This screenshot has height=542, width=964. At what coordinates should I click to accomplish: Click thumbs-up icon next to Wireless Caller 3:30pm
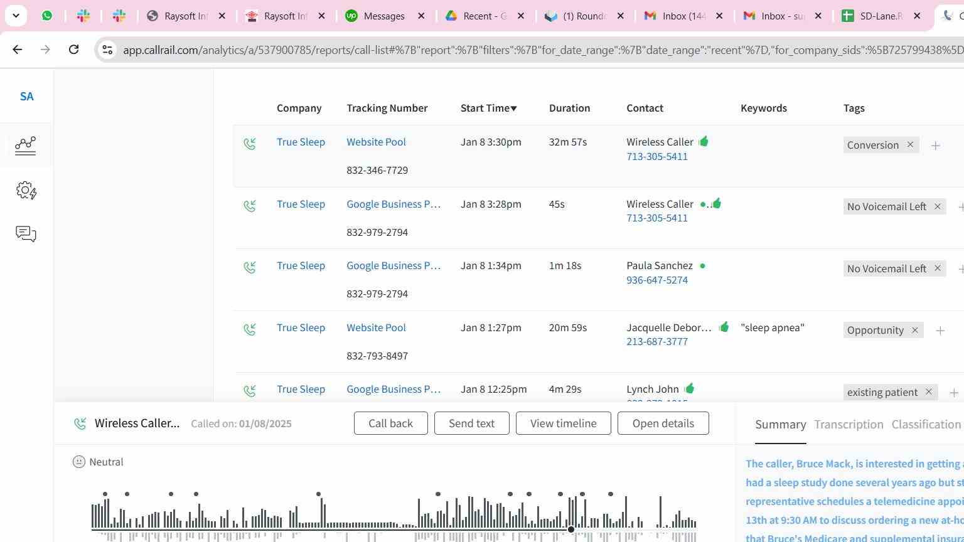704,141
